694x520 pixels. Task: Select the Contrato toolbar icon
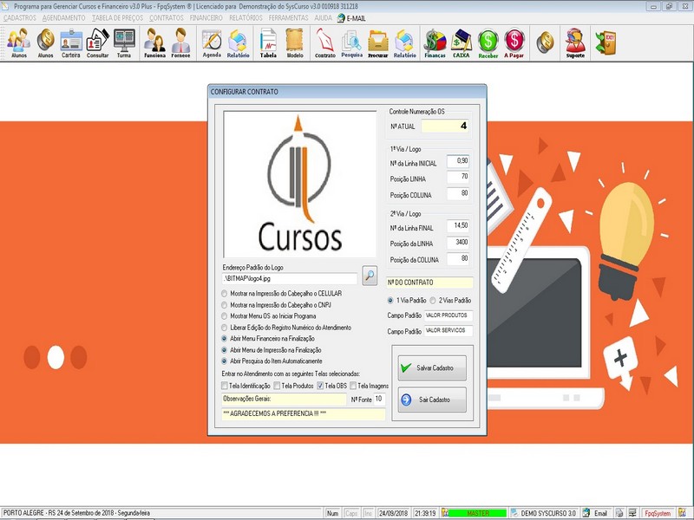coord(324,42)
